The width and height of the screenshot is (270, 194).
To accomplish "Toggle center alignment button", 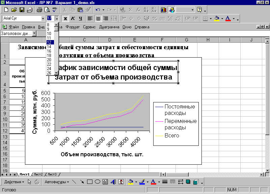I will tap(98, 19).
